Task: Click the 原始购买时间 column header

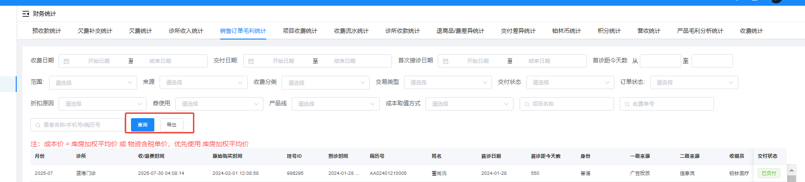Action: [227, 156]
